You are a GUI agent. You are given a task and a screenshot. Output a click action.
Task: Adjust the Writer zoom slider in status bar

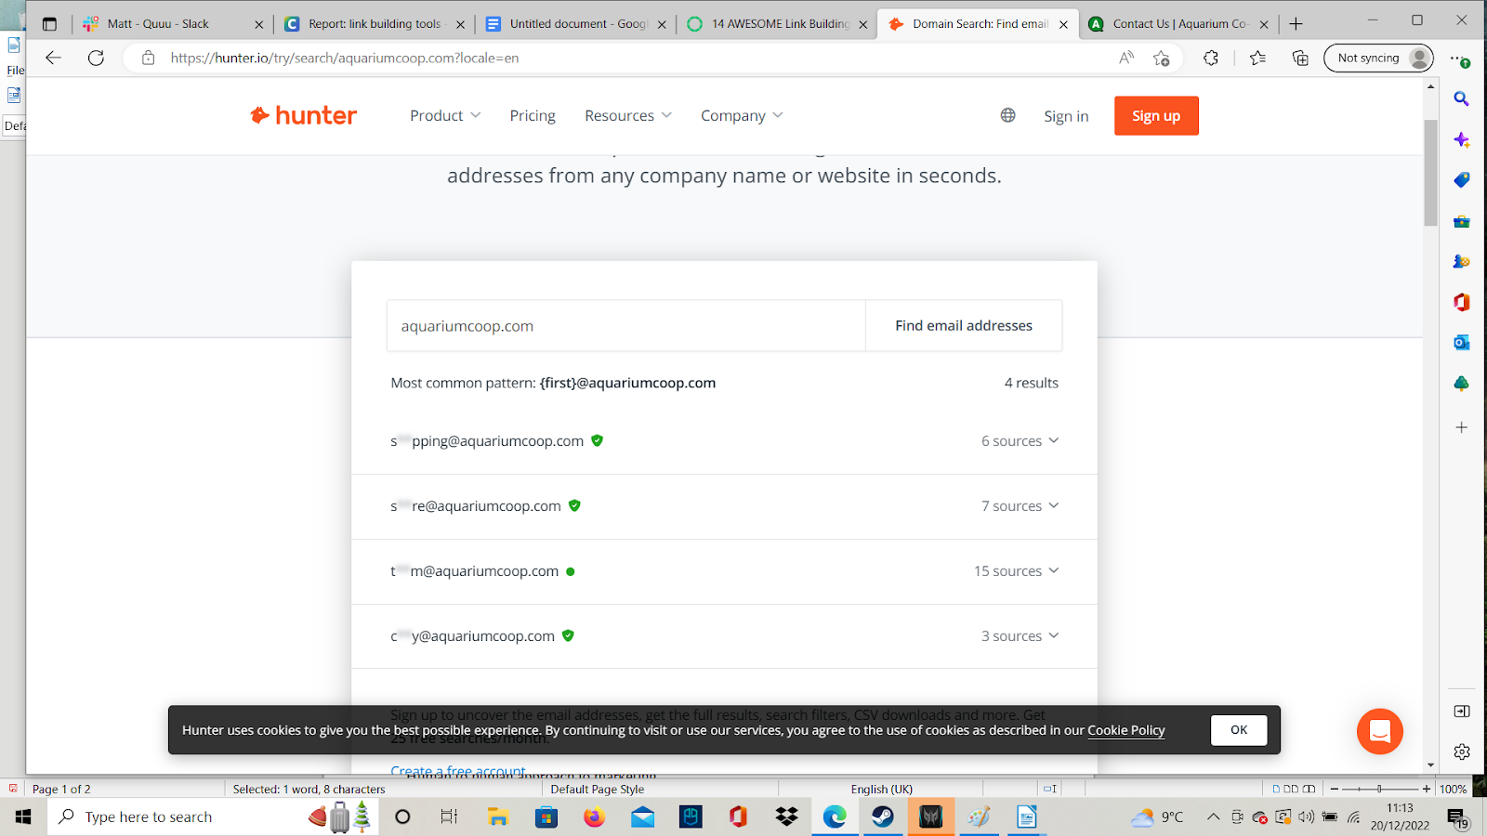pyautogui.click(x=1380, y=789)
